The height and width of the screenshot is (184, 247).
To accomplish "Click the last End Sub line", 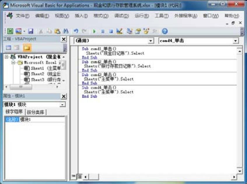I will [x=89, y=96].
